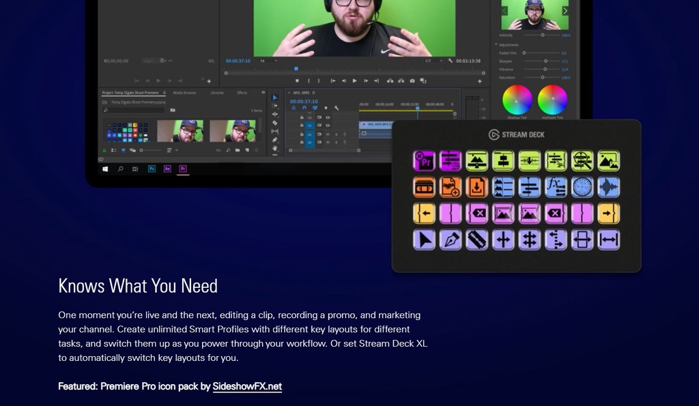The image size is (699, 406).
Task: Tap the purple razor blade key on Stream Deck
Action: click(x=476, y=240)
